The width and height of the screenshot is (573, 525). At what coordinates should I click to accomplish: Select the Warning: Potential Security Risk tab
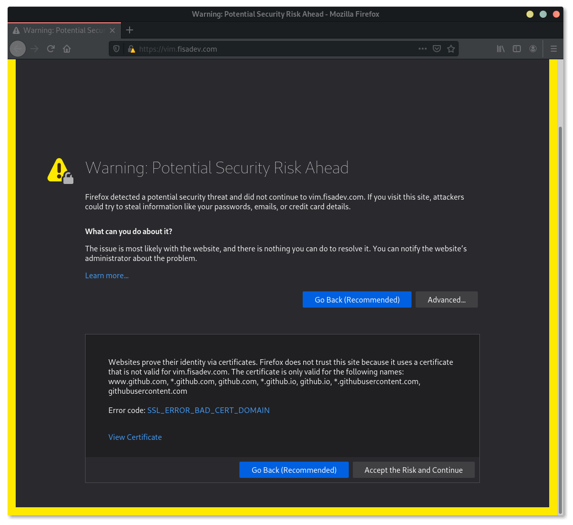[64, 30]
